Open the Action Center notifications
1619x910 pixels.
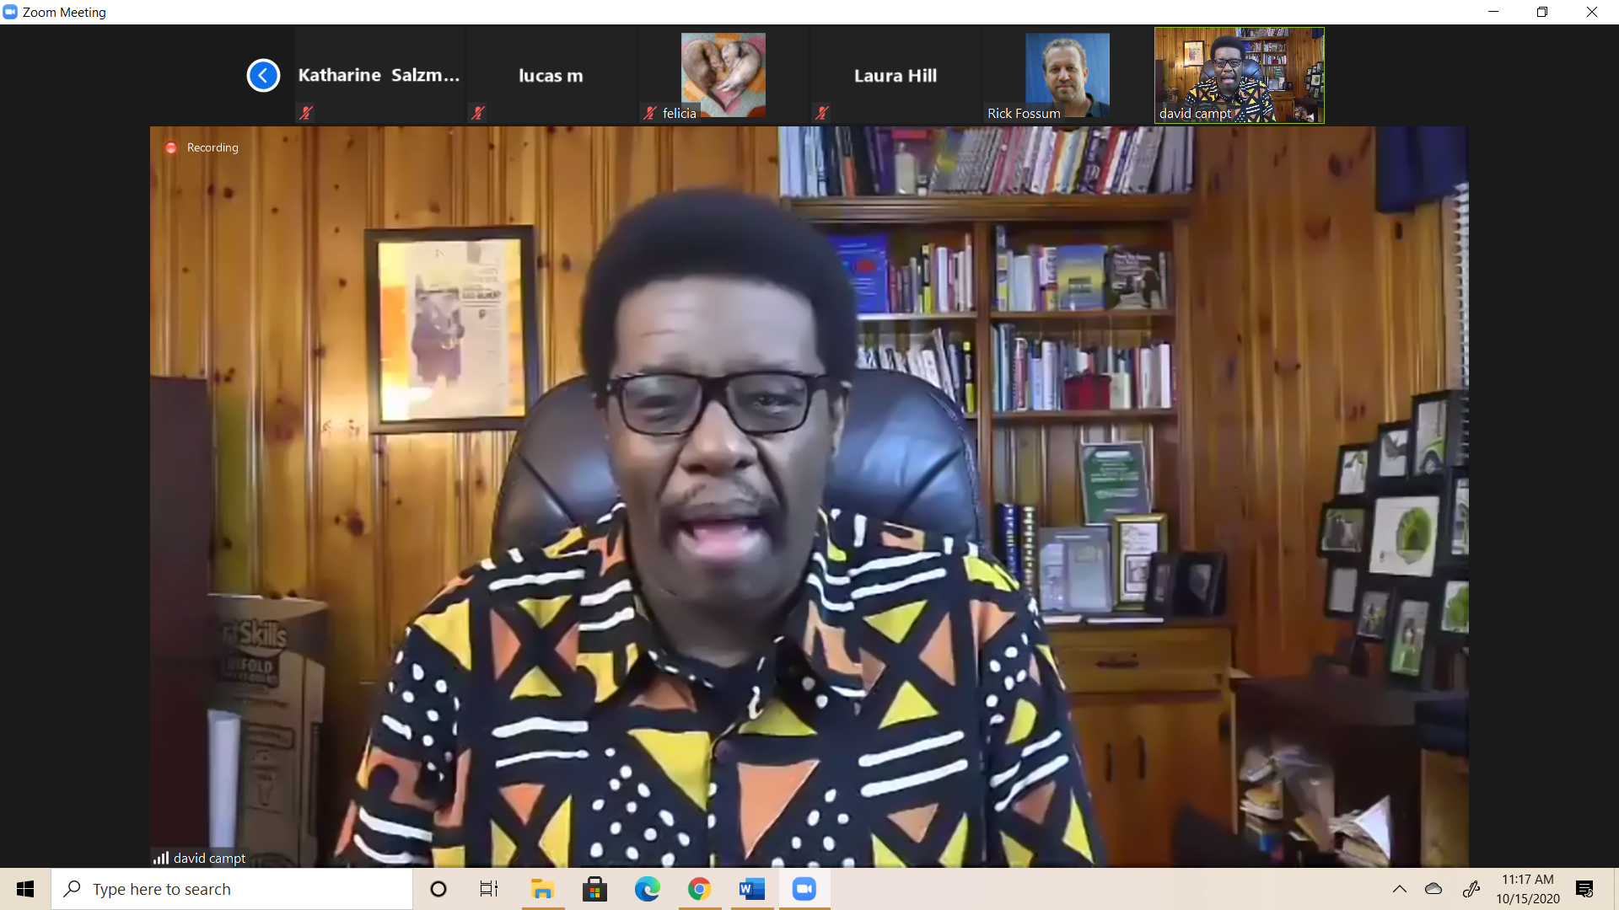tap(1584, 889)
